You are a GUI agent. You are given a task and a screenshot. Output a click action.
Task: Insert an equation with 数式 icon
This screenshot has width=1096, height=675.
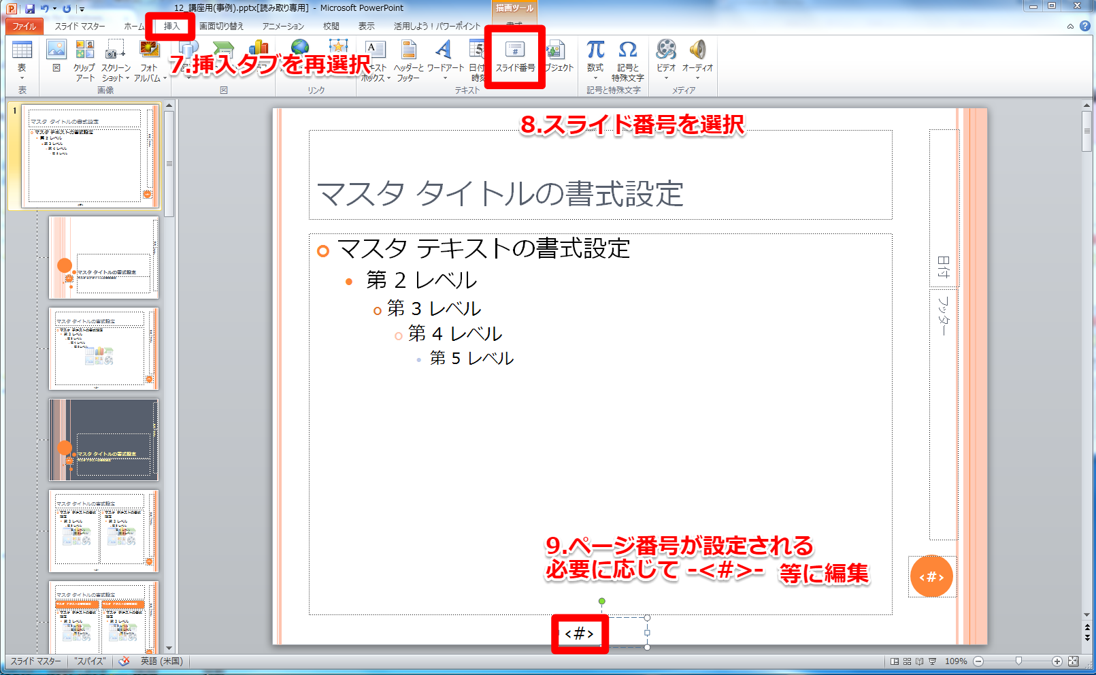tap(595, 51)
